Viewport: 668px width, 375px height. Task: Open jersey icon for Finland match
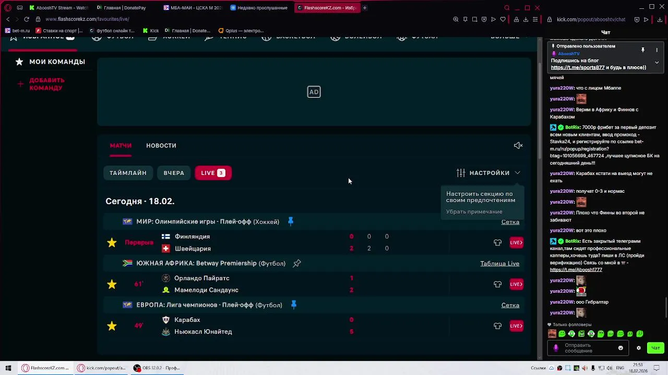498,243
